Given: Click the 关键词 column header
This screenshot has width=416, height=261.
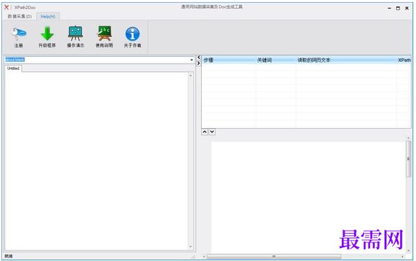Looking at the screenshot, I should [276, 60].
